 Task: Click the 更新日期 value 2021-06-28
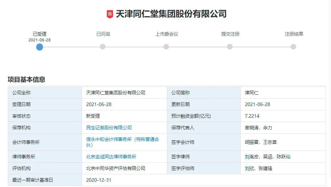(257, 104)
